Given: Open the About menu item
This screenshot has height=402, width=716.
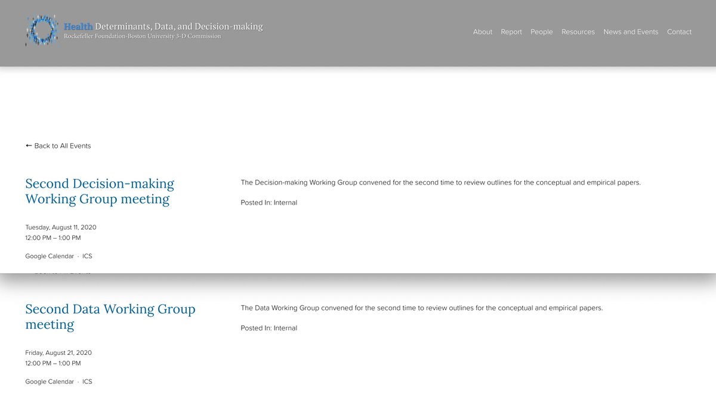Looking at the screenshot, I should coord(482,32).
